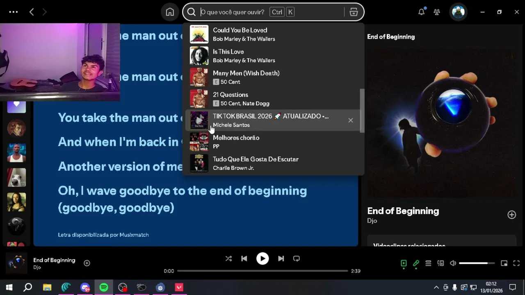Add End of Beginning to library from side panel
This screenshot has height=295, width=525.
[x=511, y=215]
